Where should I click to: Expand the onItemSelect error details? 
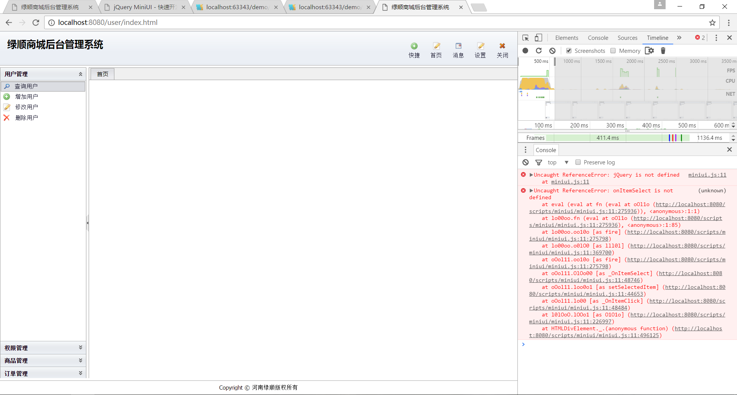531,190
